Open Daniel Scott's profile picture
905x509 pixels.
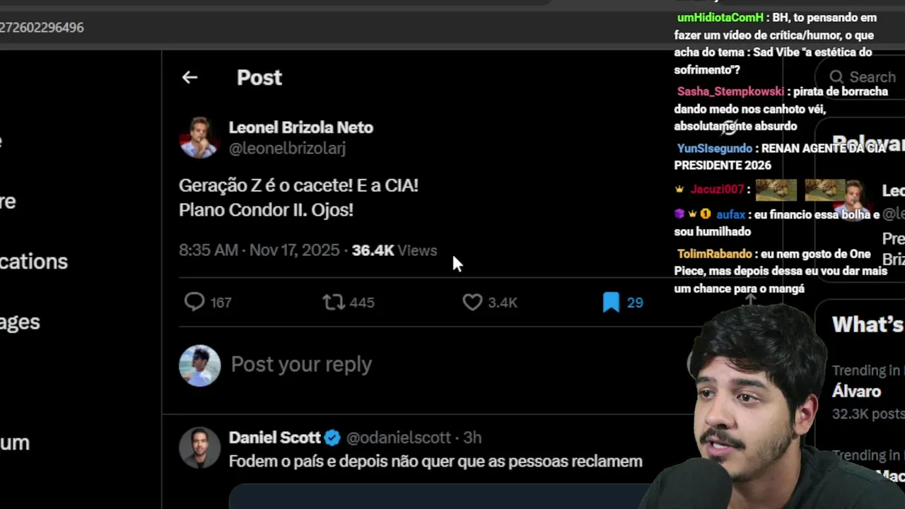pyautogui.click(x=199, y=447)
